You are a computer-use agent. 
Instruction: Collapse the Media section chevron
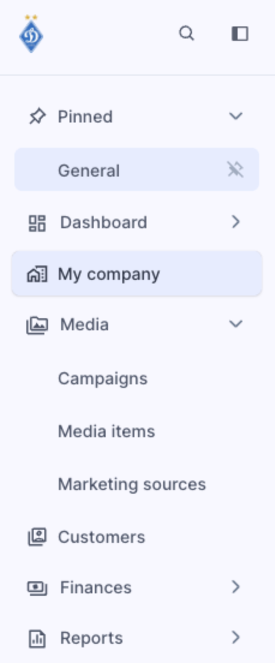(236, 324)
